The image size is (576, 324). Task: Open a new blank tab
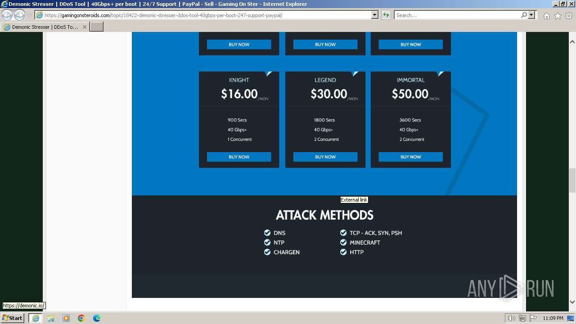[x=97, y=27]
